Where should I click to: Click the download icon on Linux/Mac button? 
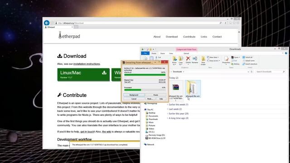[x=104, y=72]
